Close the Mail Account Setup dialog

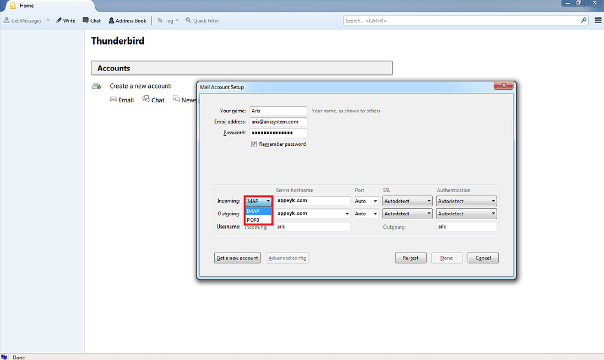[x=503, y=85]
